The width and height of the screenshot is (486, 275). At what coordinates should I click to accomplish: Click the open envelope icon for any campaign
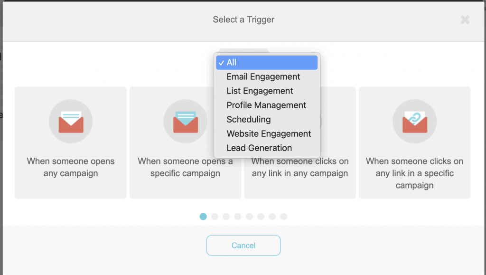71,122
